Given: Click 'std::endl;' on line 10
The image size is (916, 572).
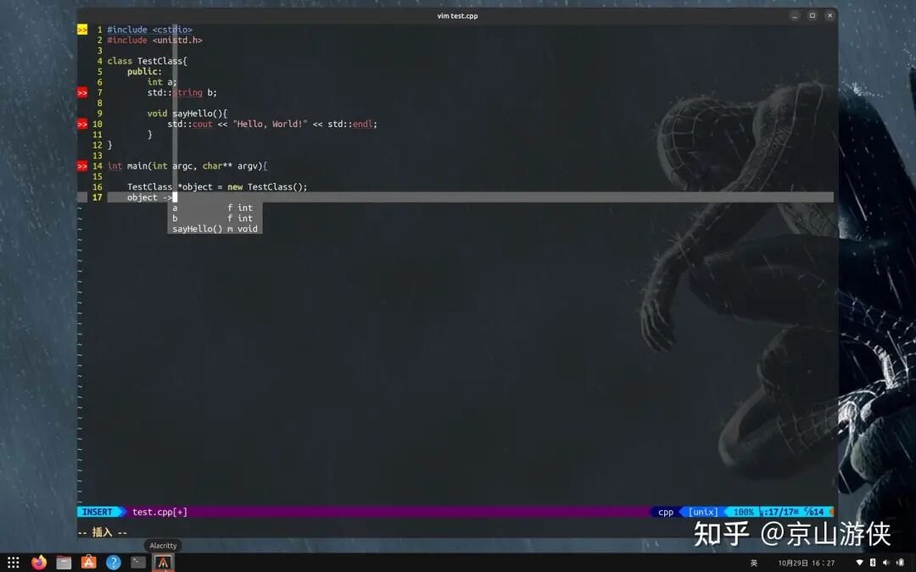Looking at the screenshot, I should click(x=352, y=124).
